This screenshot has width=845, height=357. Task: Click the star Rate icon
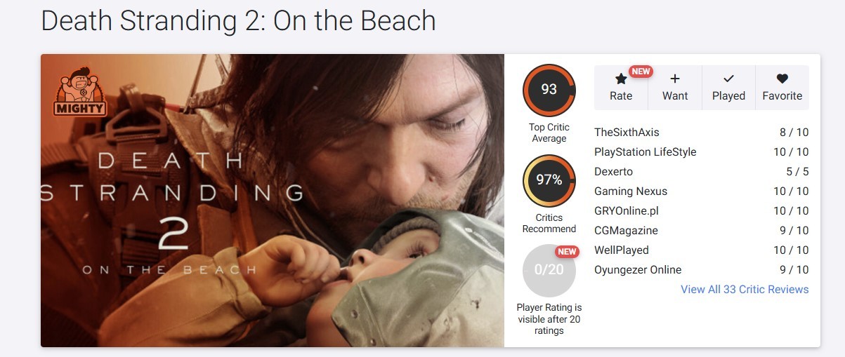tap(621, 79)
